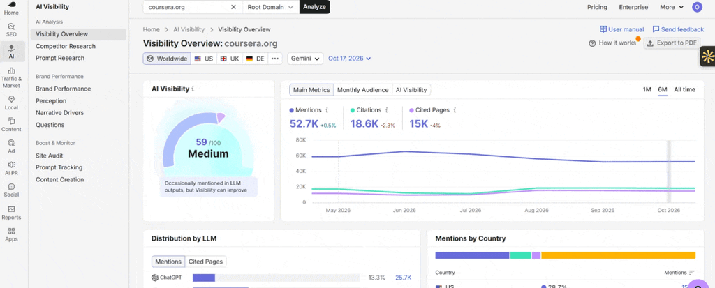Click the Cited Pages info icon
This screenshot has width=715, height=288.
[455, 109]
